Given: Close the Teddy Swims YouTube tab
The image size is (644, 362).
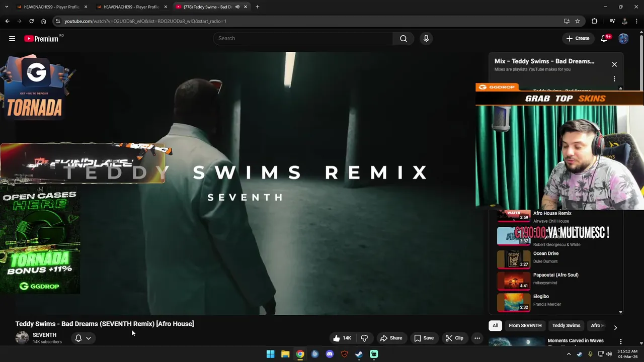Looking at the screenshot, I should pos(246,7).
